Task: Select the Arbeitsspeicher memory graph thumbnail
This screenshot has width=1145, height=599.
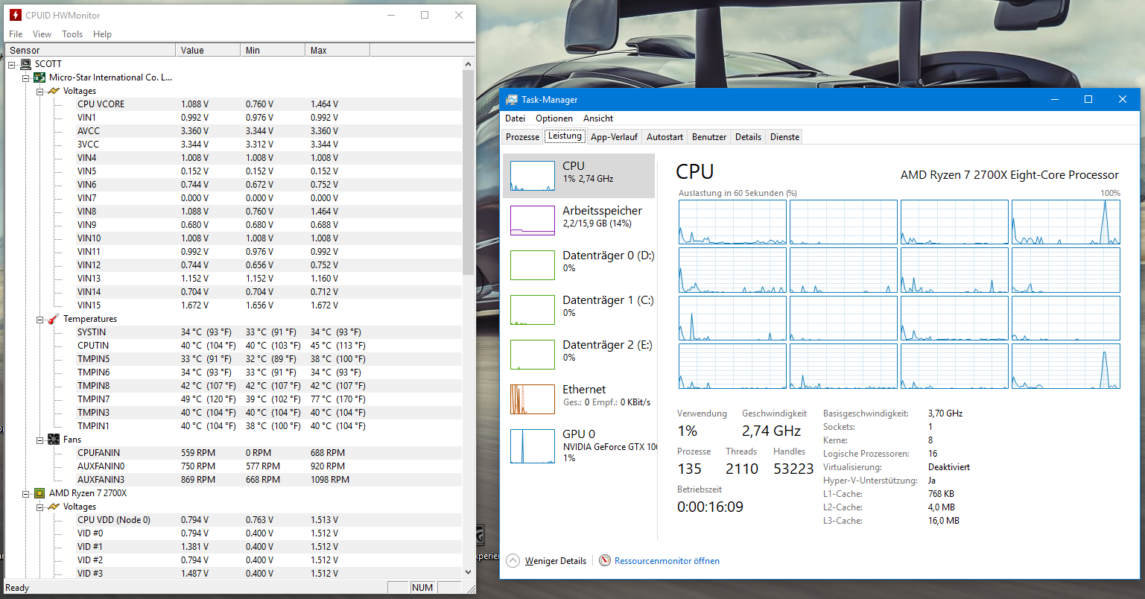Action: (x=533, y=221)
